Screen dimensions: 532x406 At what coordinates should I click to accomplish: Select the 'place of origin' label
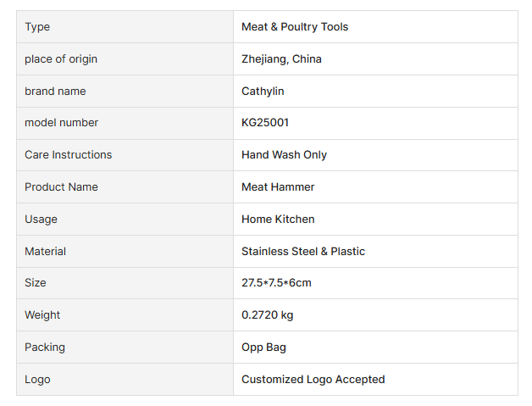61,59
